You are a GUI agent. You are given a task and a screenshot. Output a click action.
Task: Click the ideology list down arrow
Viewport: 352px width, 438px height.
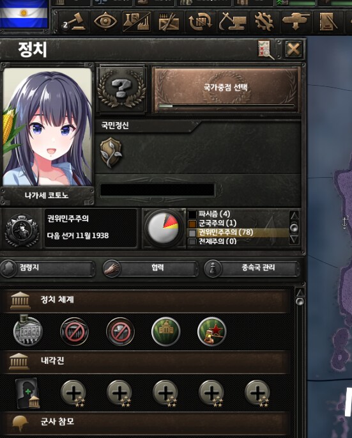coord(295,239)
